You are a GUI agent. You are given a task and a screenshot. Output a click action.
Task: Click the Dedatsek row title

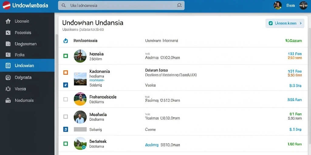98,142
